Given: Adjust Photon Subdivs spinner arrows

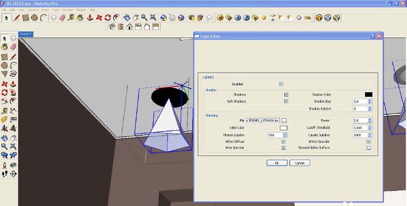Looking at the screenshot, I should [x=284, y=135].
